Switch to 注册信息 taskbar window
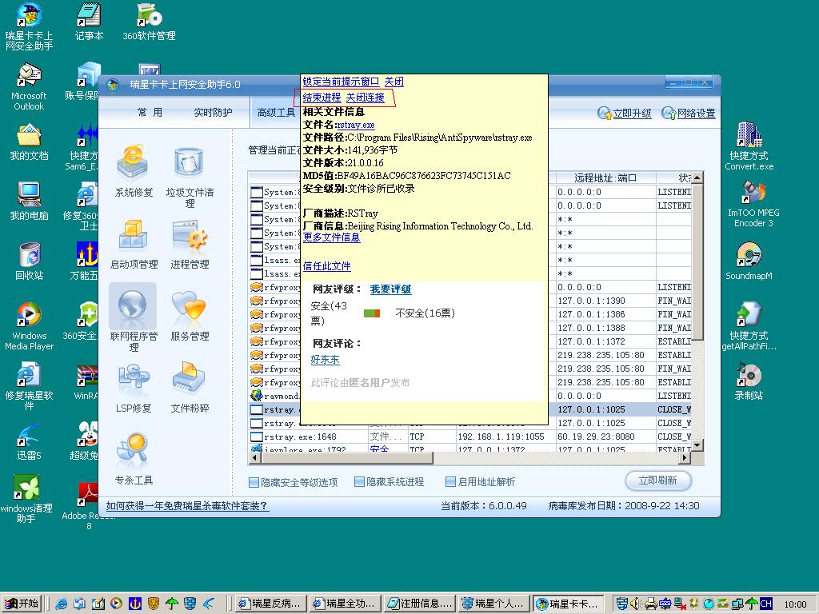Image resolution: width=819 pixels, height=614 pixels. click(x=419, y=604)
